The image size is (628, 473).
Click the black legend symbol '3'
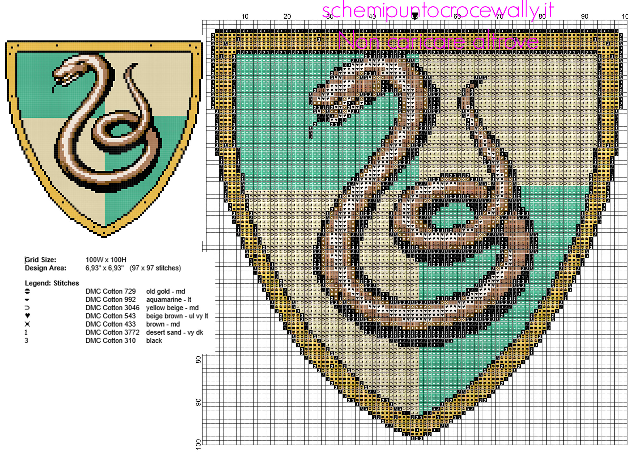coord(26,340)
